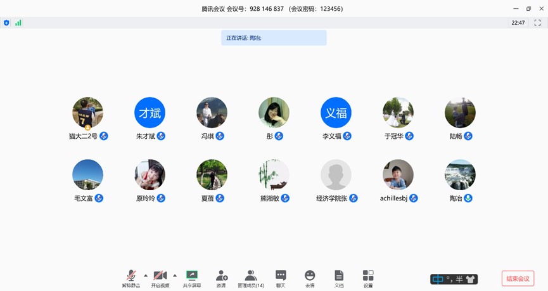548x291 pixels.
Task: Select participant 朱才斌's avatar
Action: pos(150,113)
